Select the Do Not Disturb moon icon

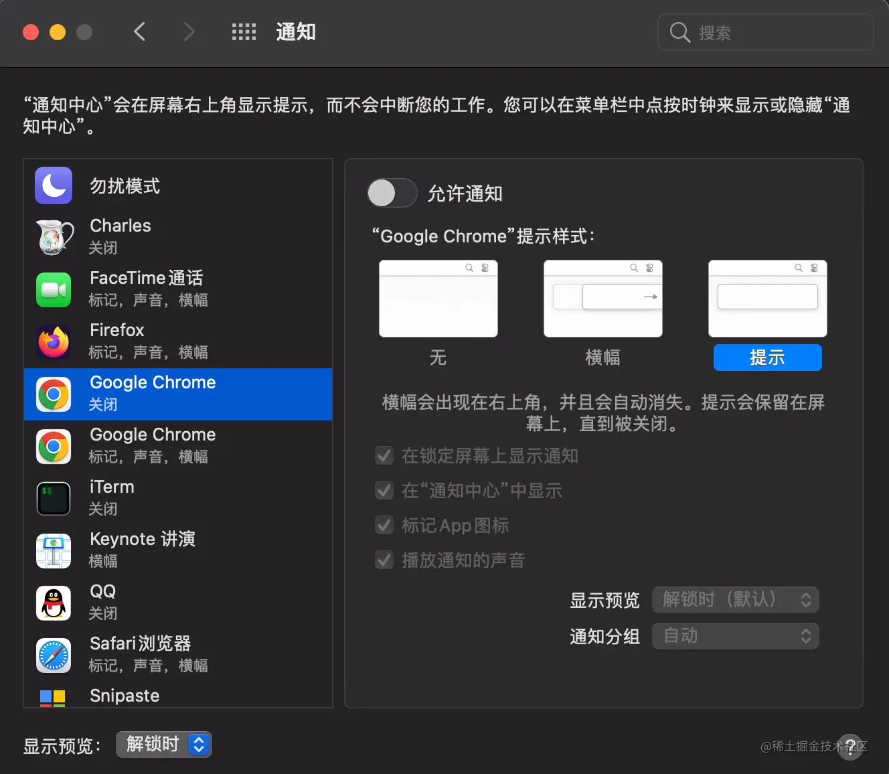click(x=54, y=185)
